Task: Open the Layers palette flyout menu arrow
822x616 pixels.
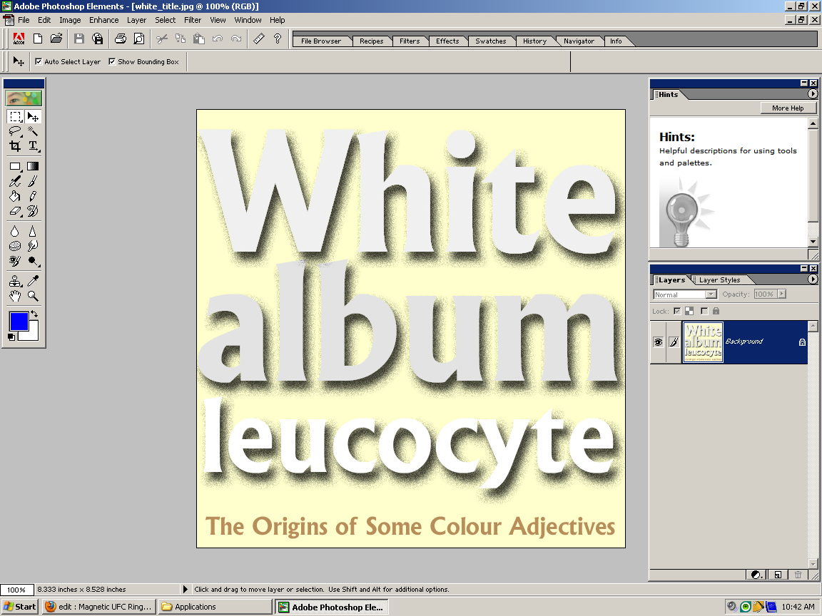Action: [813, 279]
